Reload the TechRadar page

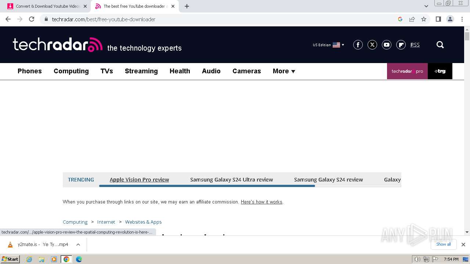tap(32, 19)
